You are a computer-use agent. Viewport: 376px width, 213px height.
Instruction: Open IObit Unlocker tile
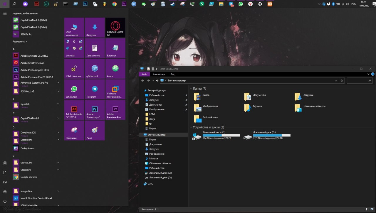tap(74, 69)
